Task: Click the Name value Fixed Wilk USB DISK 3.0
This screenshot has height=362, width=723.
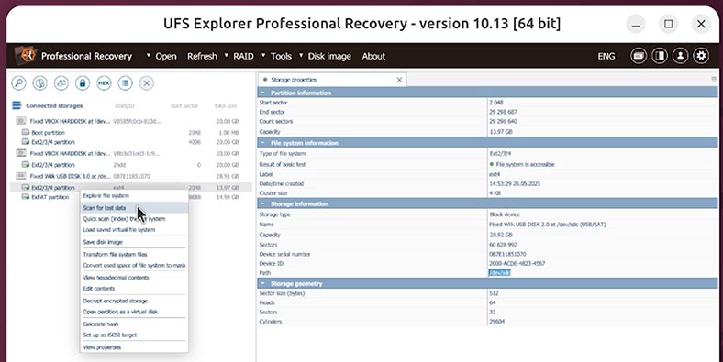Action: pyautogui.click(x=548, y=225)
